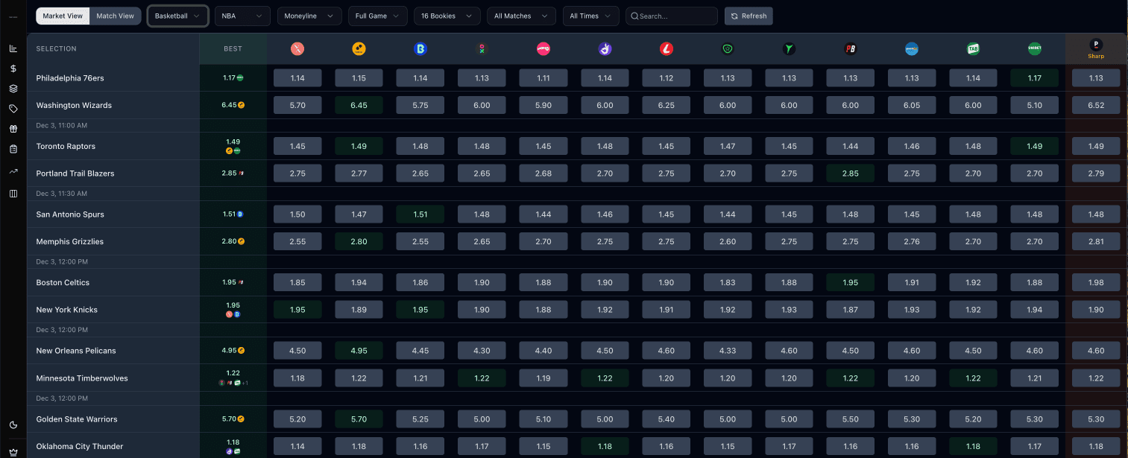Click the orange bookie logo in header
Screen dimensions: 1128x458
[359, 49]
